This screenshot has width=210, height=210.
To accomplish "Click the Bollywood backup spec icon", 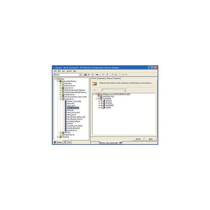I will point(66,104).
